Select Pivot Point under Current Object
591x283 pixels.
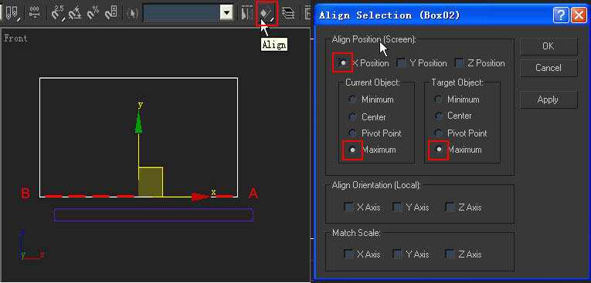pyautogui.click(x=353, y=133)
